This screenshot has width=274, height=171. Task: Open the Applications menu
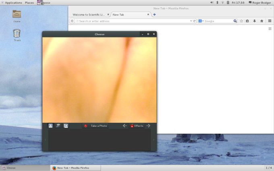point(13,2)
